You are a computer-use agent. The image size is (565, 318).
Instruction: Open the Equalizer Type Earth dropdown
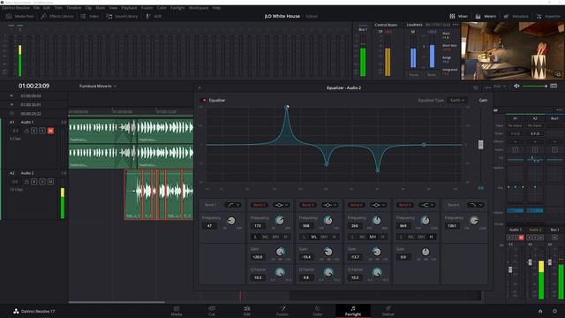457,100
